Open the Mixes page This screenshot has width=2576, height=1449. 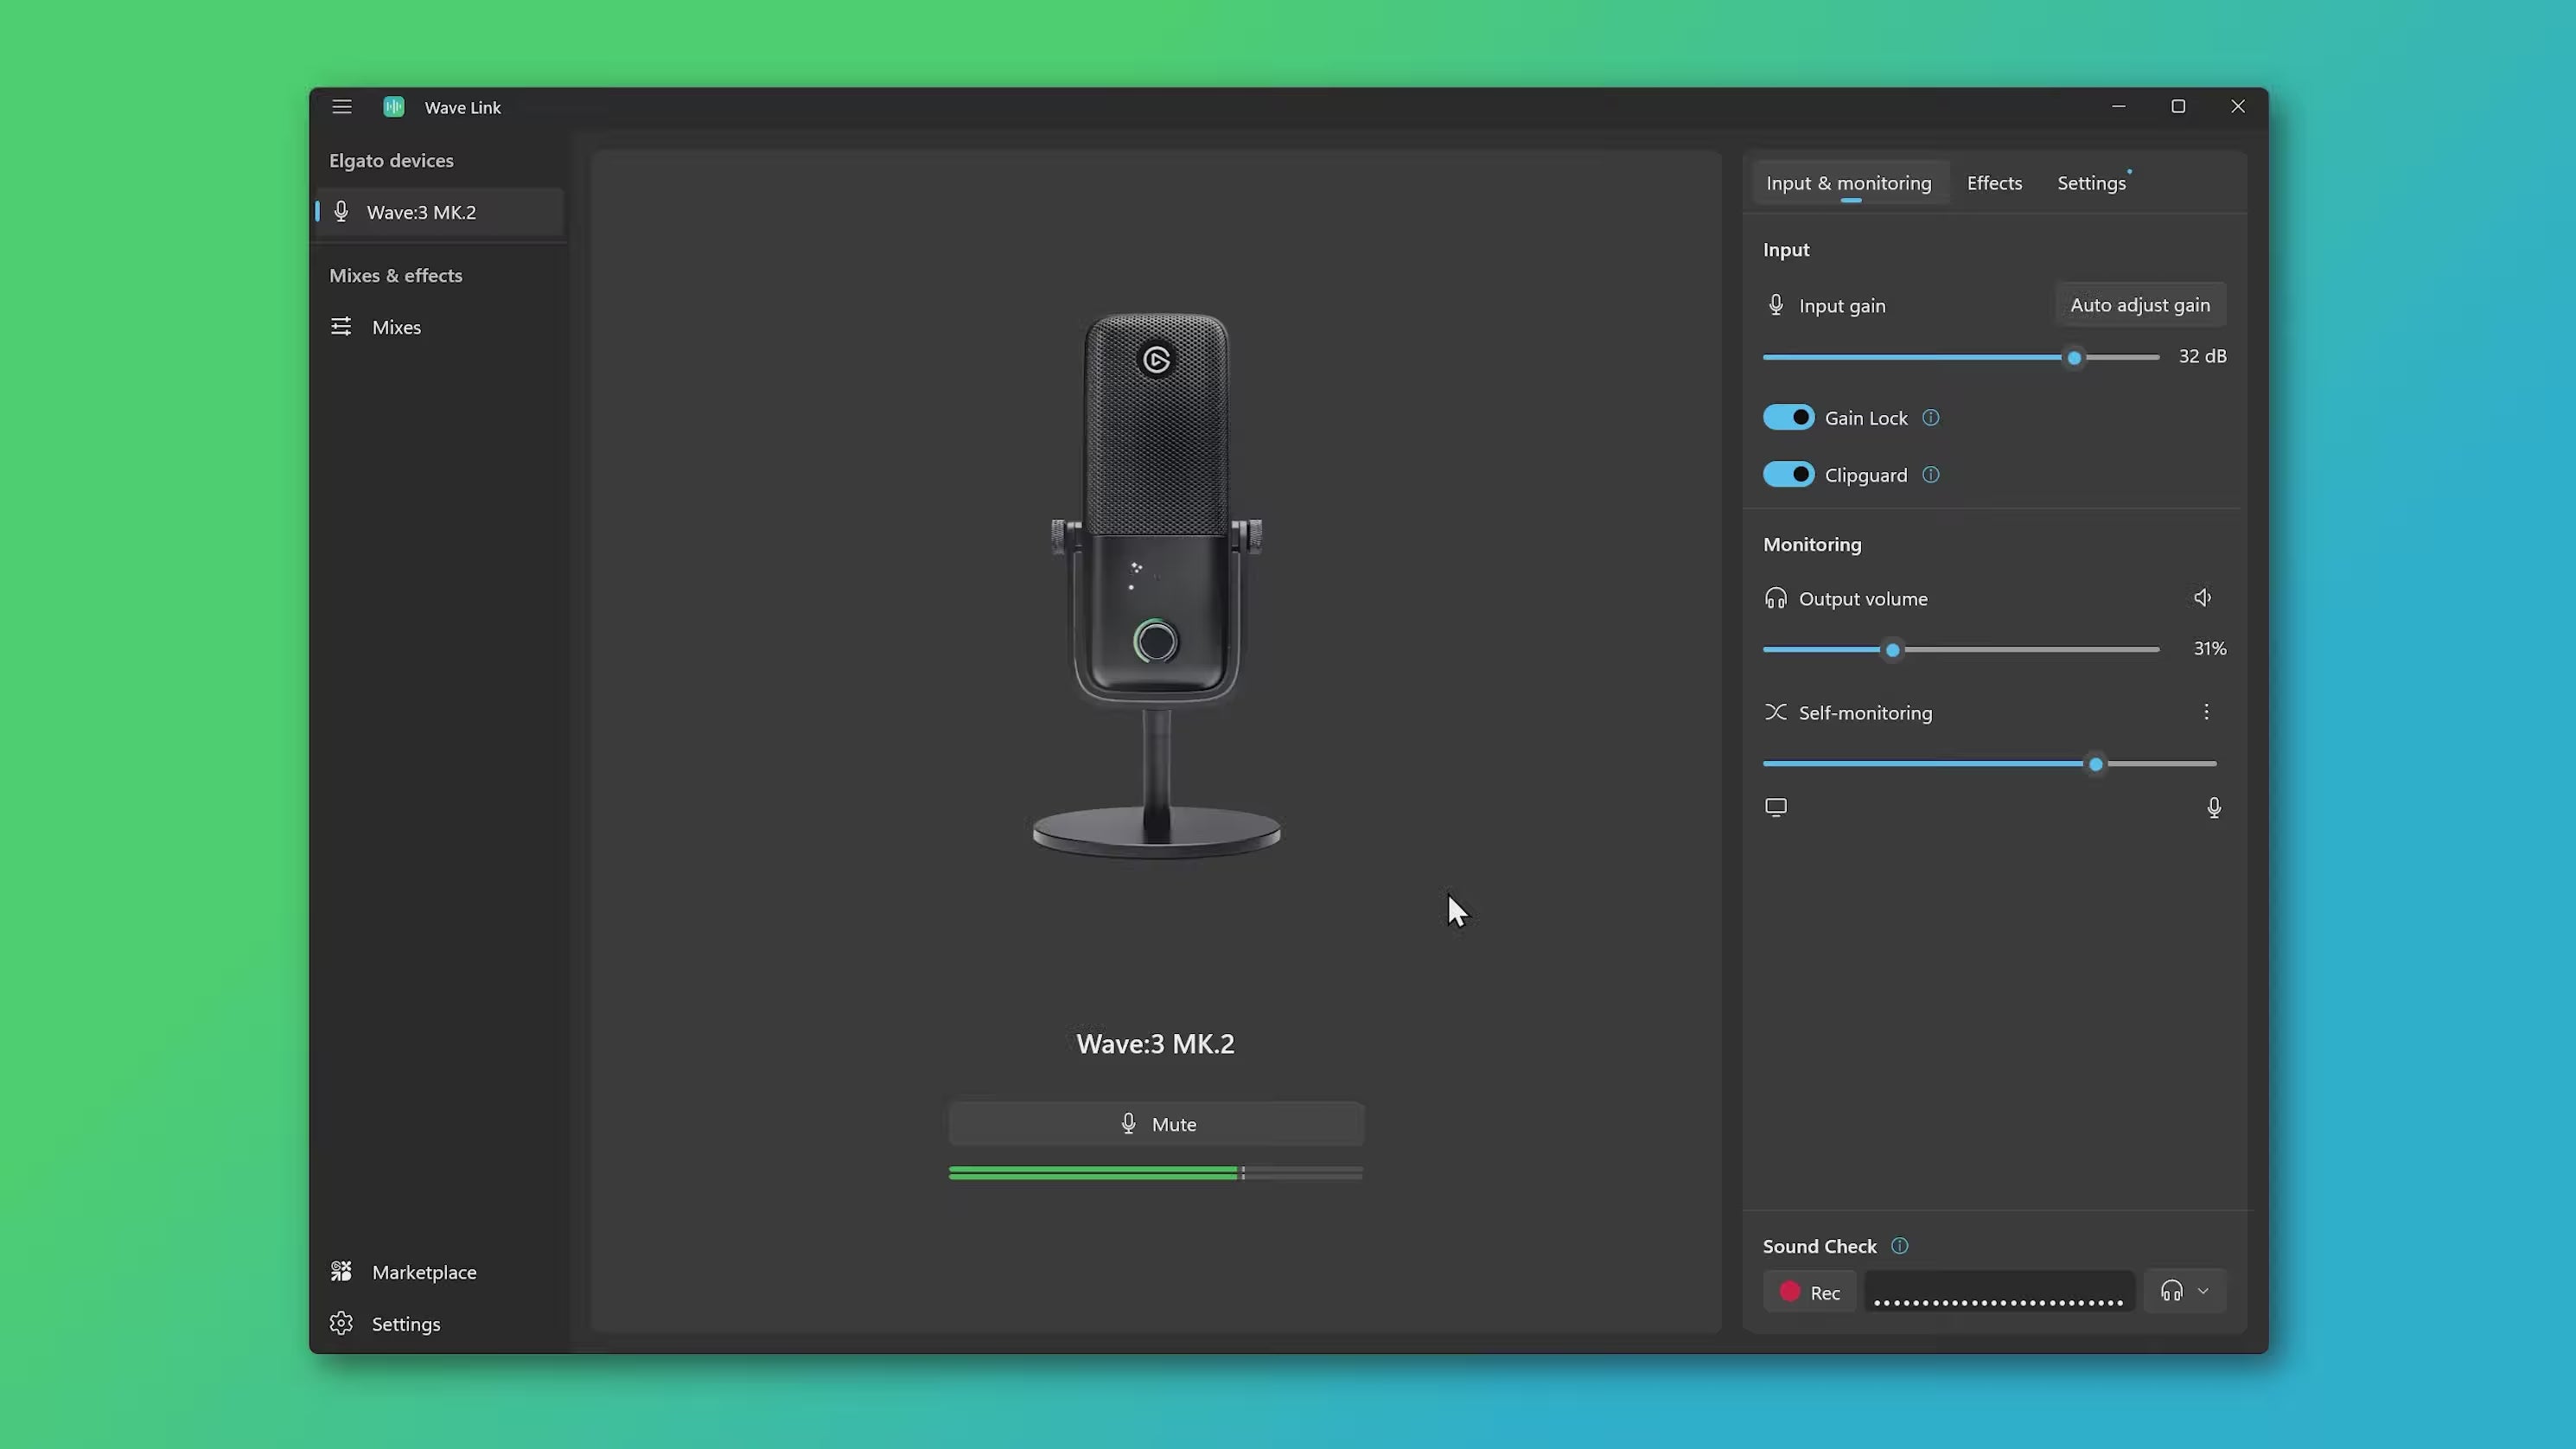pyautogui.click(x=440, y=327)
